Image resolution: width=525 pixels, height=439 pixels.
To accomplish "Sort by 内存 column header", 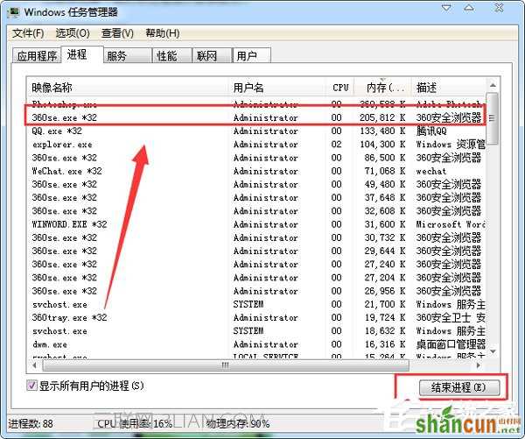I will [382, 88].
